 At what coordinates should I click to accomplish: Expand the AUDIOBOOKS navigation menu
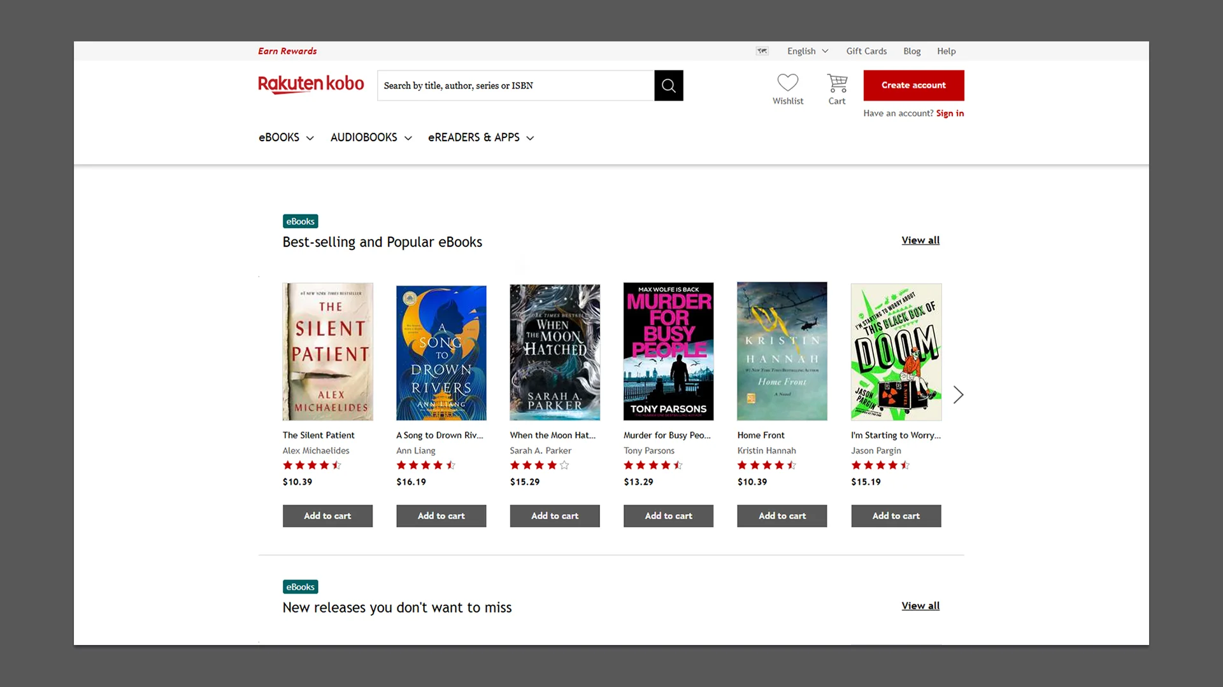371,137
